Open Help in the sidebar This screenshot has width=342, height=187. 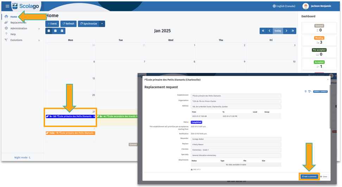pyautogui.click(x=13, y=34)
